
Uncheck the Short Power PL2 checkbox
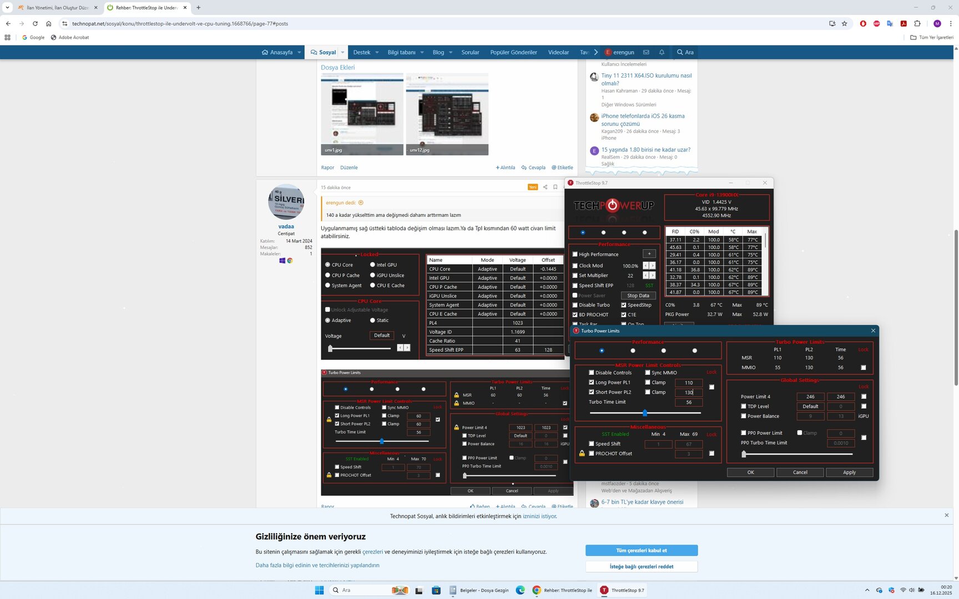tap(592, 392)
